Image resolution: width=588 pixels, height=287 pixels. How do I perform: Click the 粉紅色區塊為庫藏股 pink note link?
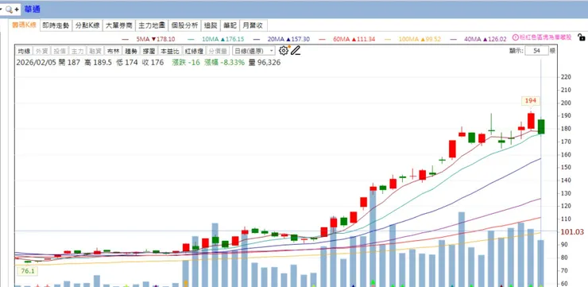click(x=546, y=37)
